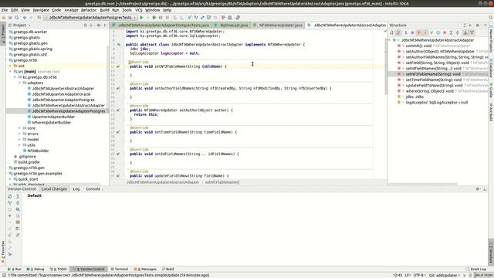Switch to the Nf36WhereUpdater.java editor tab
This screenshot has width=494, height=278.
(x=279, y=25)
